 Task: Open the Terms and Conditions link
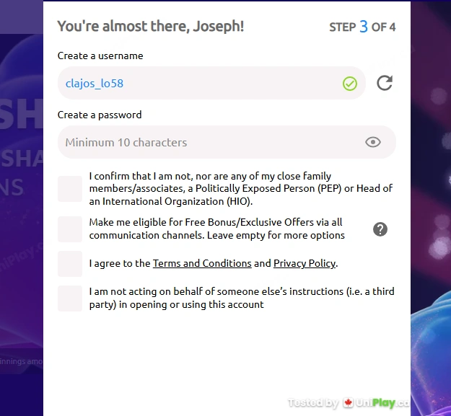pos(202,263)
